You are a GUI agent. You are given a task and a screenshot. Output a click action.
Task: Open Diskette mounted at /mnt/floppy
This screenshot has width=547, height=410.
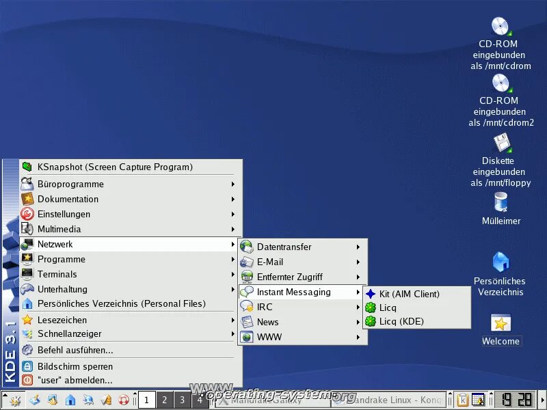(501, 161)
